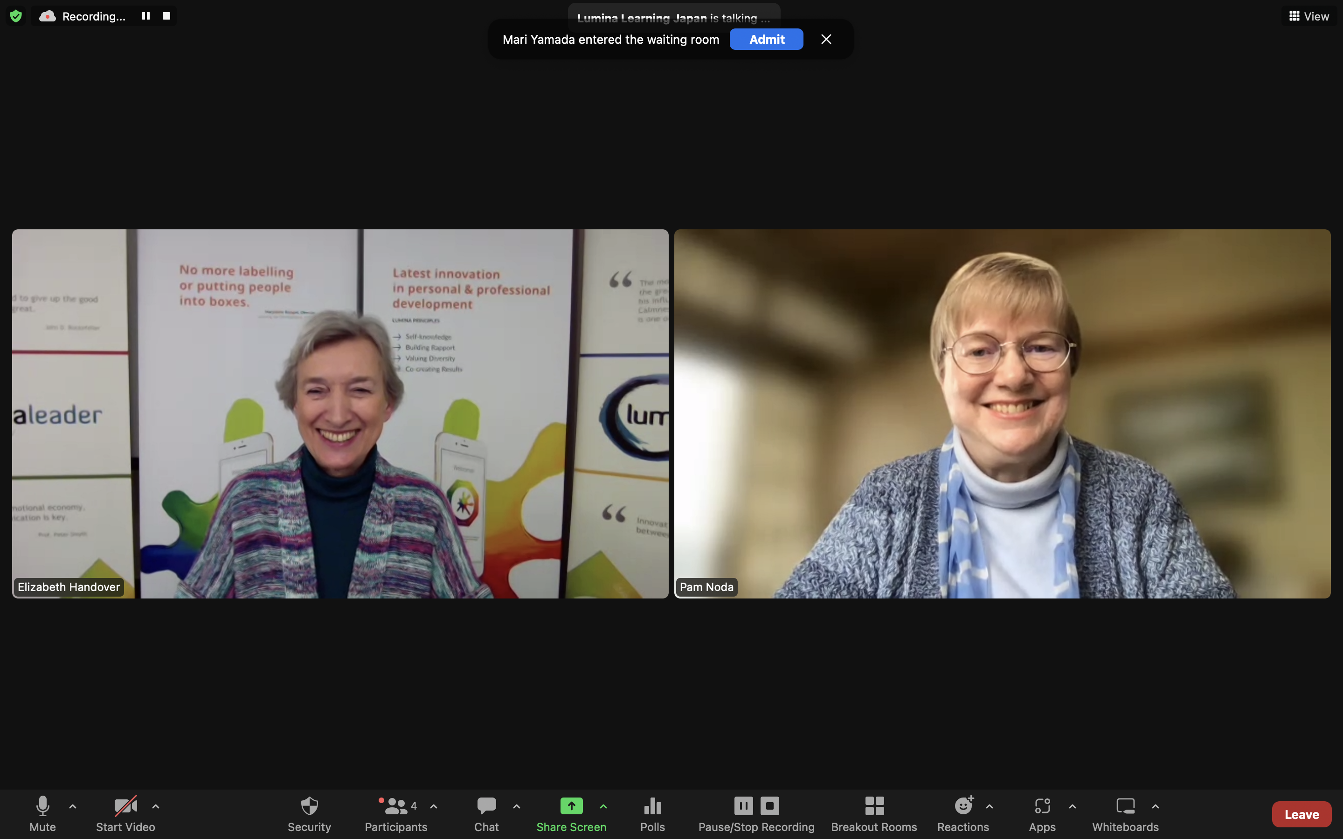Open Breakout Rooms
Image resolution: width=1343 pixels, height=839 pixels.
(873, 813)
